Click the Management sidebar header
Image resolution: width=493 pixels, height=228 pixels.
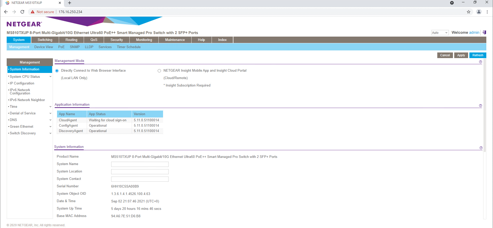[x=30, y=62]
